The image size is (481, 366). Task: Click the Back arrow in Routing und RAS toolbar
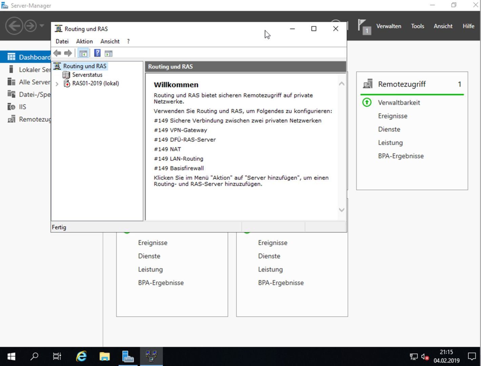[x=57, y=53]
